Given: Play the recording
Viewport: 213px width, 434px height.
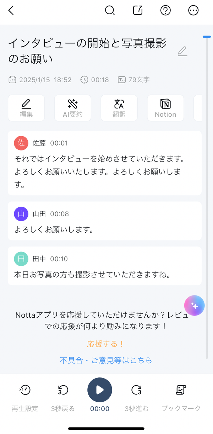Looking at the screenshot, I should (100, 390).
